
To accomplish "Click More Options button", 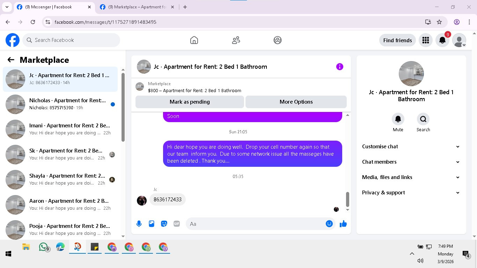I will [x=296, y=102].
